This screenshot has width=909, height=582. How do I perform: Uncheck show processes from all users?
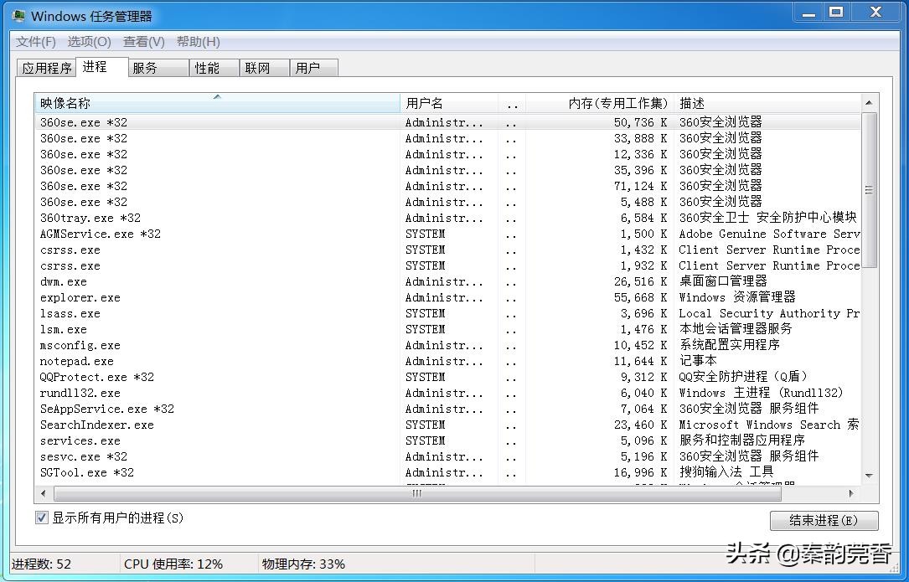point(41,519)
